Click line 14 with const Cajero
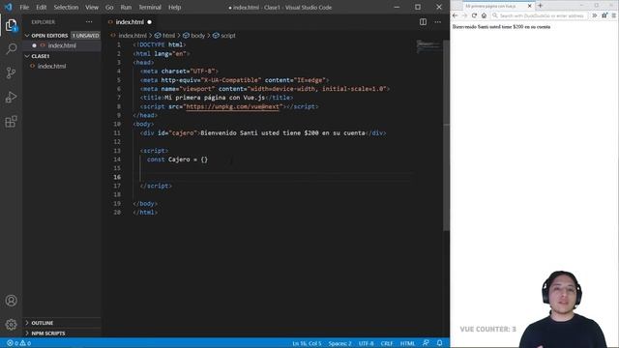The width and height of the screenshot is (619, 348). click(x=177, y=159)
